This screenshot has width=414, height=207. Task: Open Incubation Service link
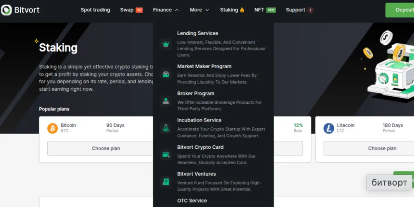(199, 120)
